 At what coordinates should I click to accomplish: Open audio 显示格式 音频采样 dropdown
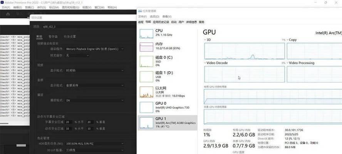[x=95, y=85]
